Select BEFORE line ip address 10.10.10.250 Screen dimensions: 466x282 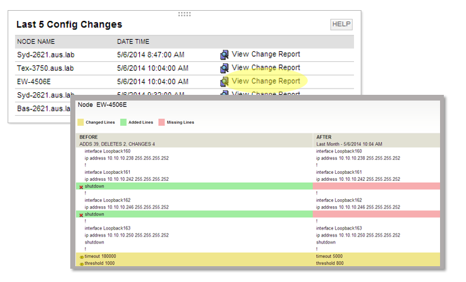coord(127,235)
